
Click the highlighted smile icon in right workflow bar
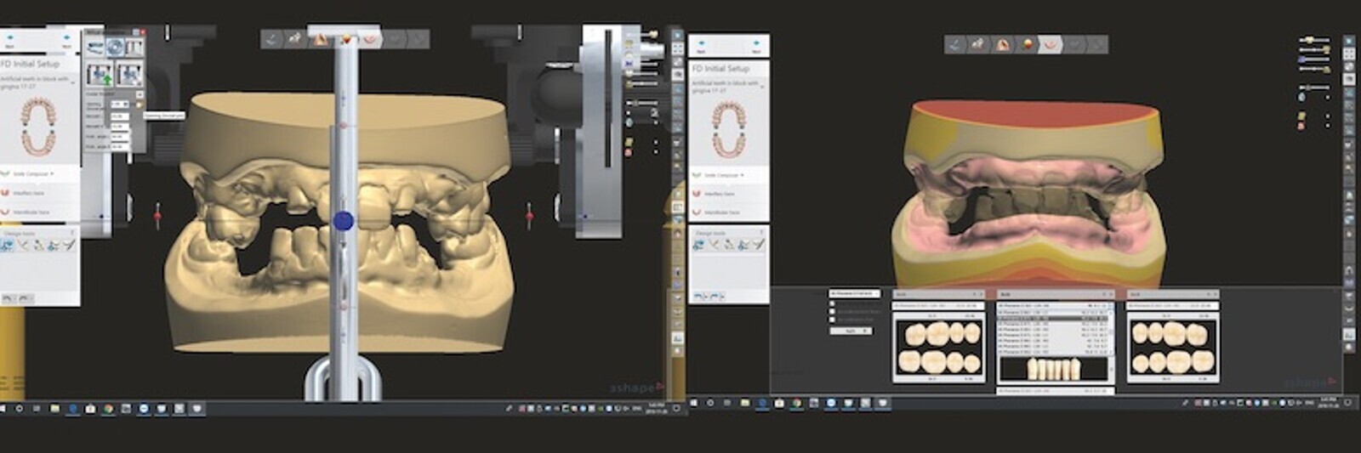1051,44
